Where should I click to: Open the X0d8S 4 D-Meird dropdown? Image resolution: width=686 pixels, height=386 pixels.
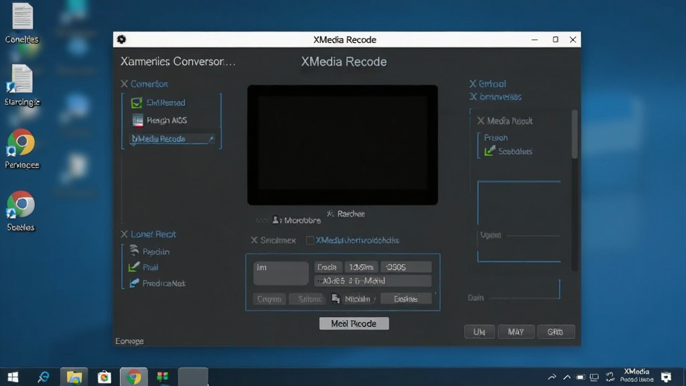(x=372, y=281)
